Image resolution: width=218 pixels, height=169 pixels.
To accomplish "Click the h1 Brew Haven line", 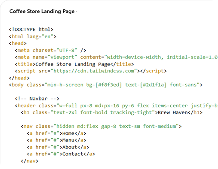I will [x=112, y=112].
